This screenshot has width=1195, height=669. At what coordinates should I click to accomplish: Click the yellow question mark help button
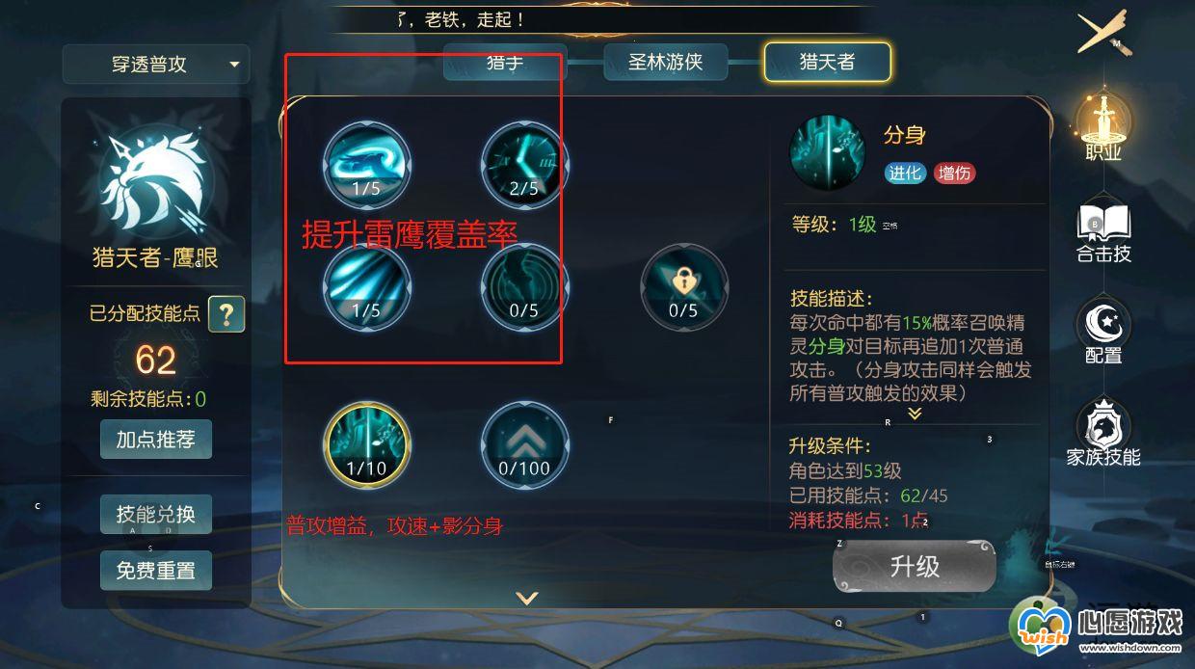226,313
